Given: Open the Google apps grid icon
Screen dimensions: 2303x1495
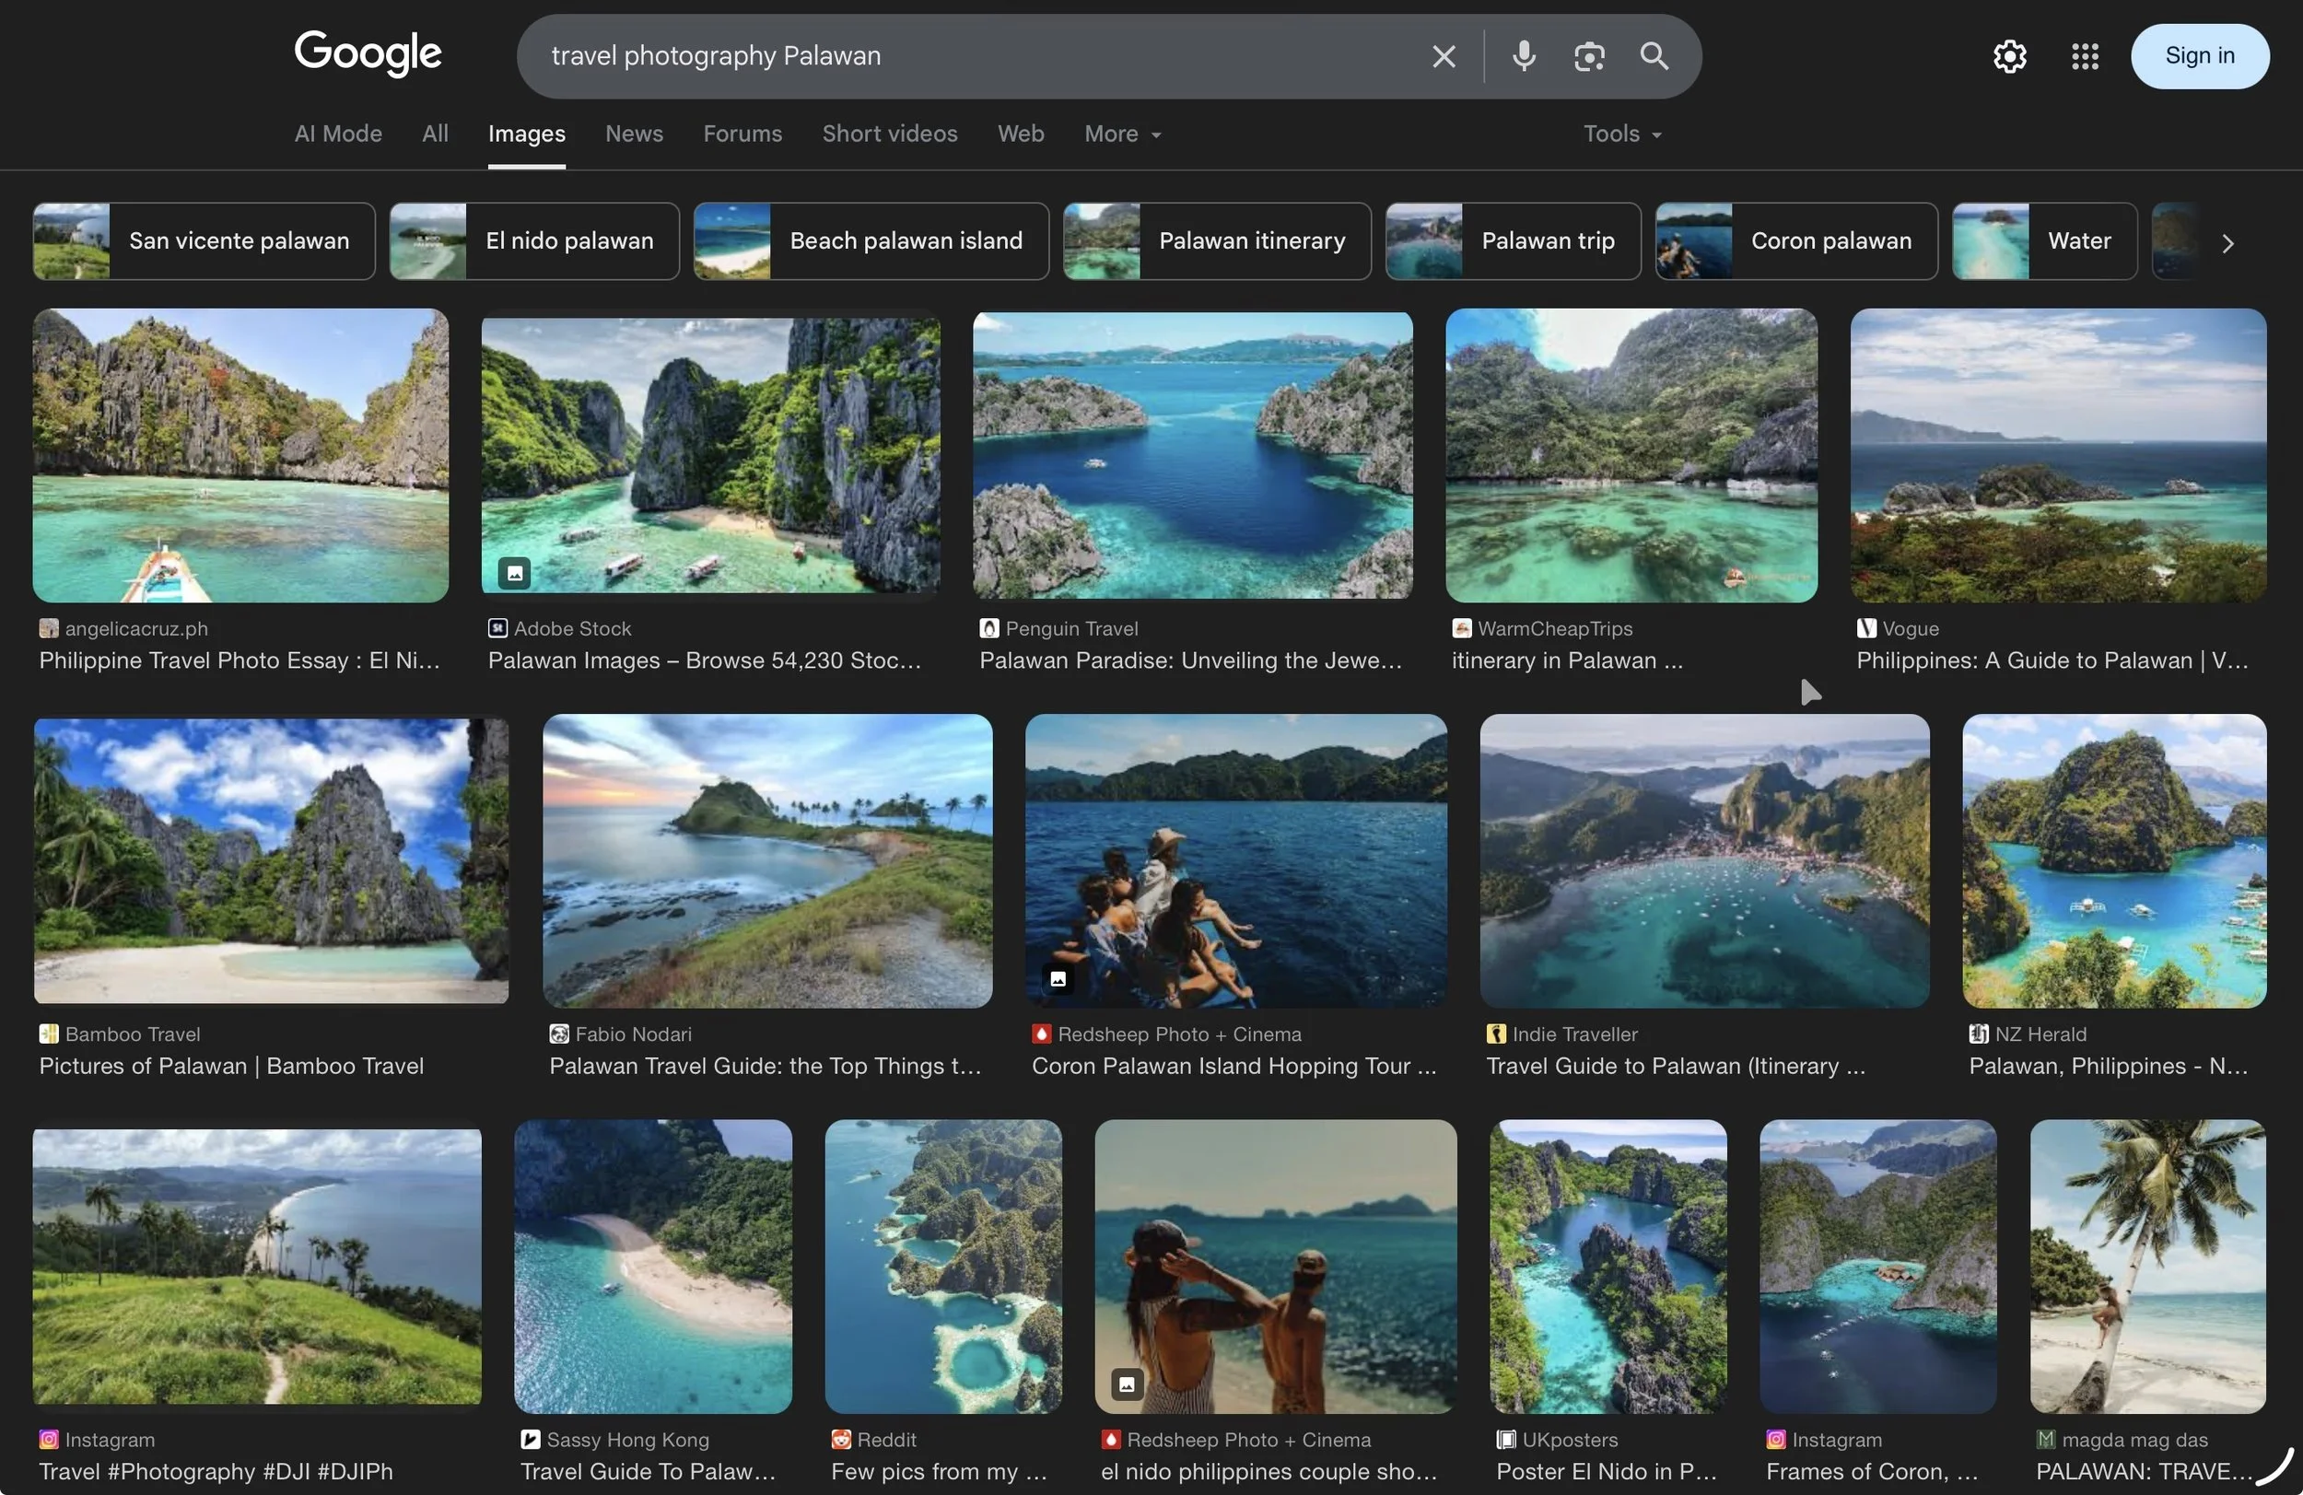Looking at the screenshot, I should 2085,56.
